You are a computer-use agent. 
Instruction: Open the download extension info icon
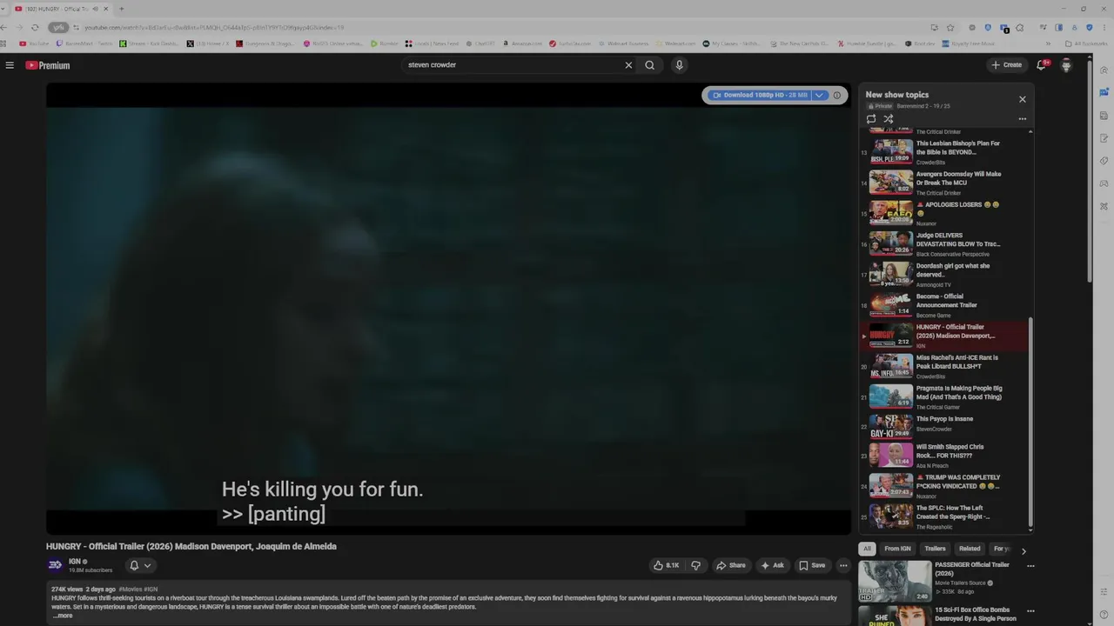[837, 95]
